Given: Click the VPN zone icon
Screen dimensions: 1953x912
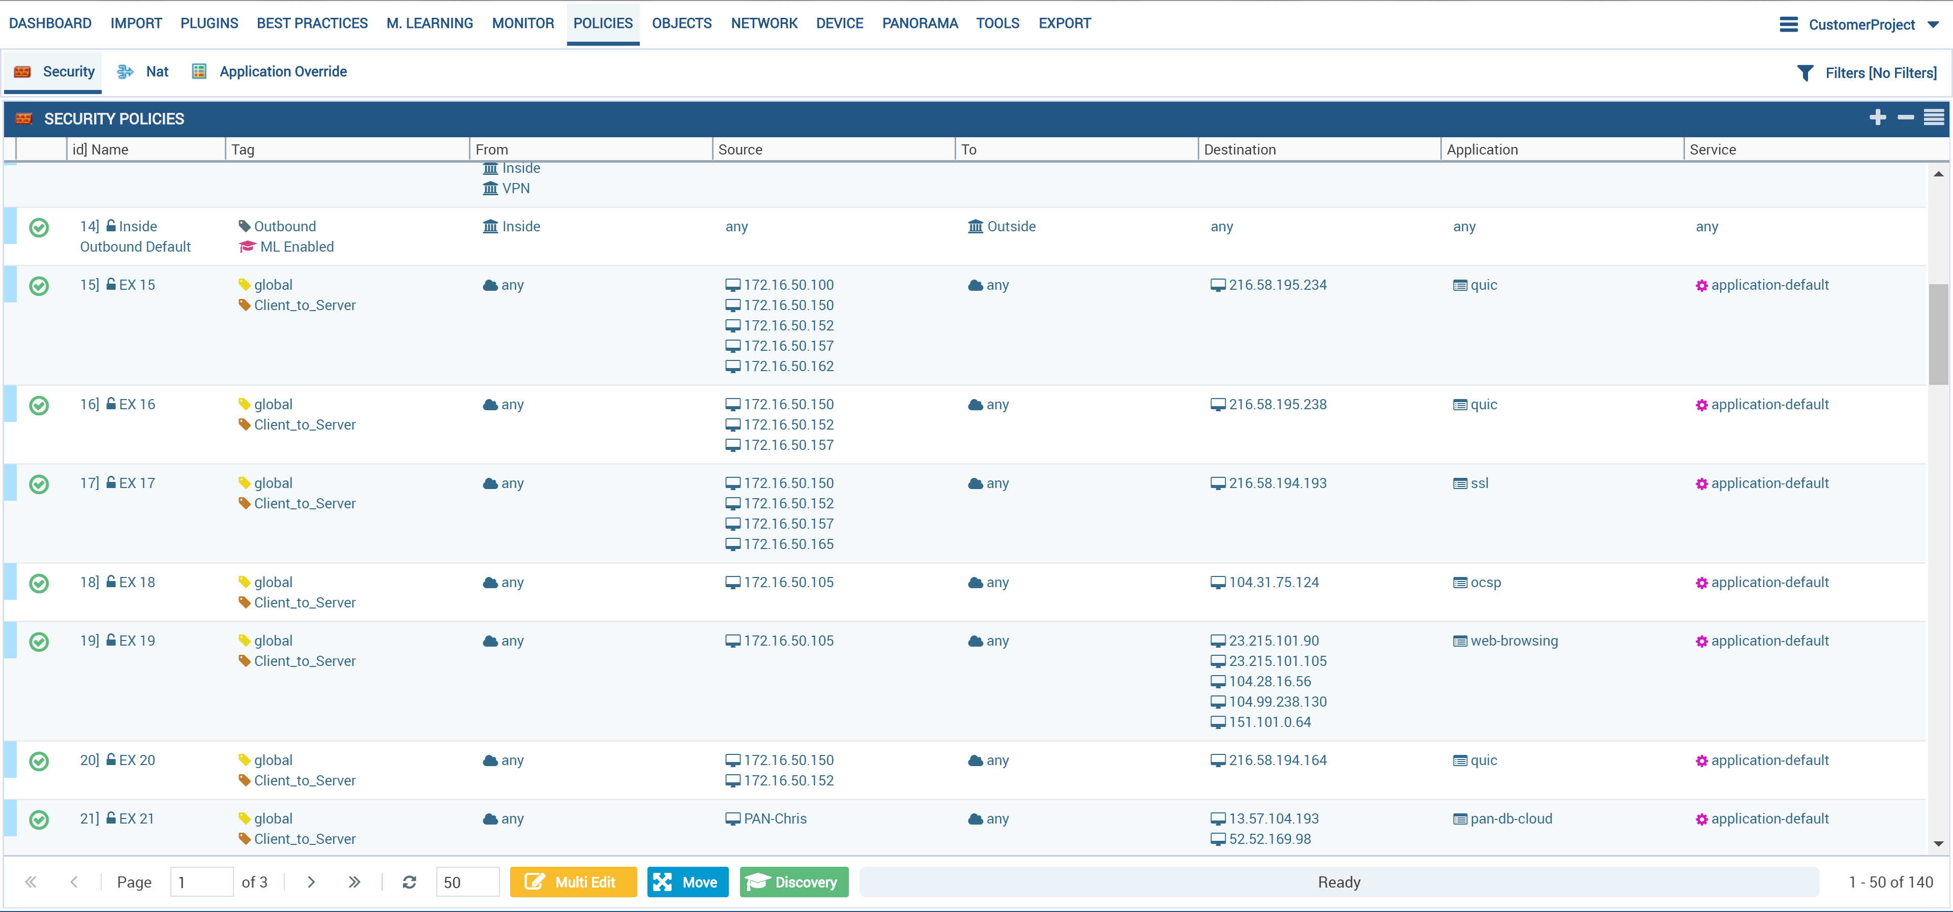Looking at the screenshot, I should pyautogui.click(x=490, y=188).
